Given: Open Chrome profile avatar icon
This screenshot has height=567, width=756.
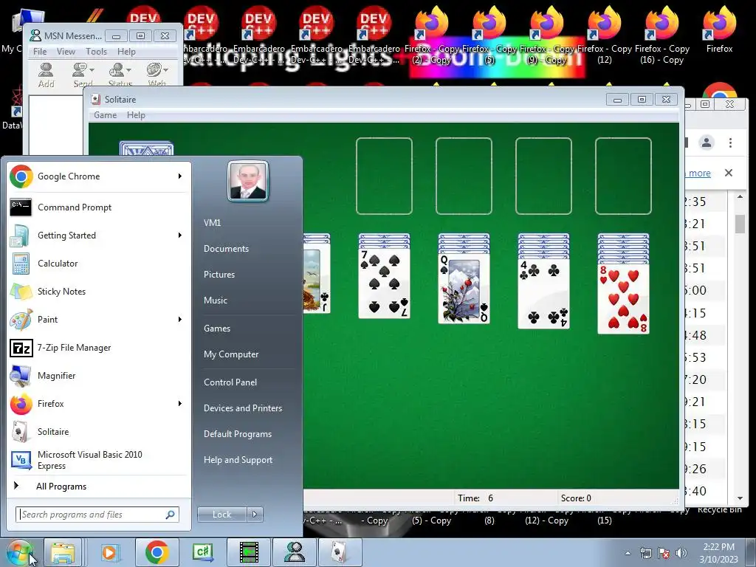Looking at the screenshot, I should click(707, 142).
